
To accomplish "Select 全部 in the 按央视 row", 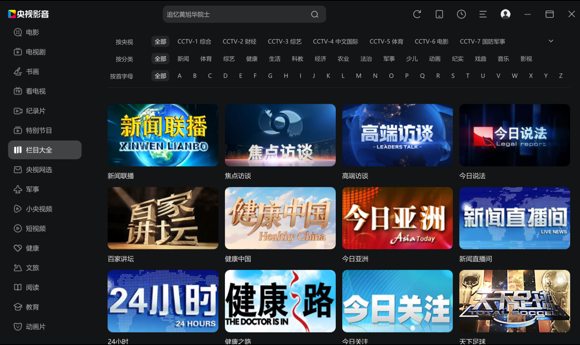I will [160, 41].
